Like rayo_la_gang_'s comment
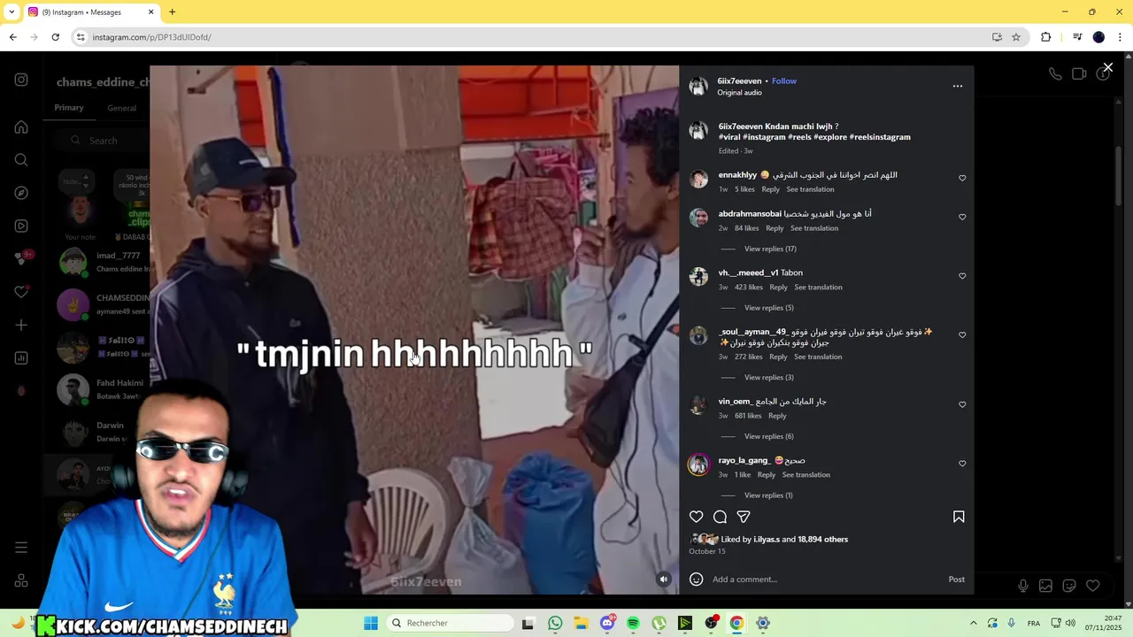1133x637 pixels. tap(962, 464)
